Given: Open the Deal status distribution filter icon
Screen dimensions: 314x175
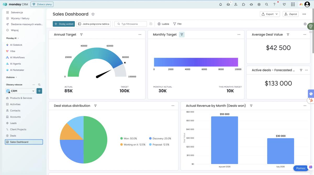Looking at the screenshot, I should pyautogui.click(x=95, y=106).
